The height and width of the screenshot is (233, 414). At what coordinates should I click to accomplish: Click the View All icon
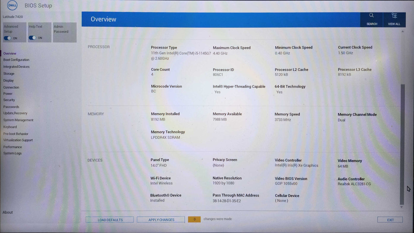coord(394,16)
